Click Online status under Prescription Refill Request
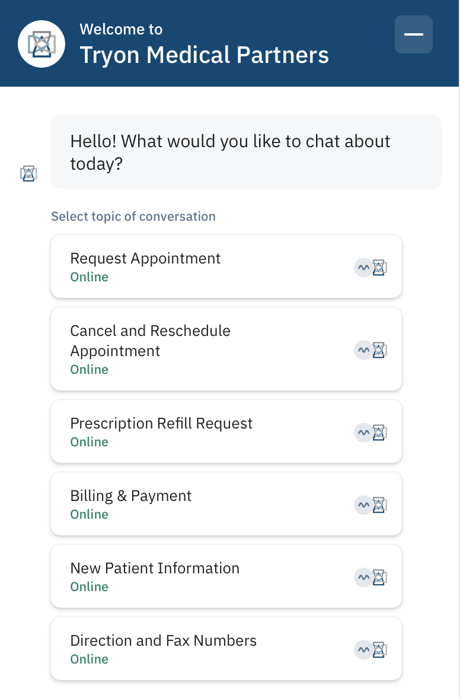Screen dimensions: 460x698 [x=90, y=442]
